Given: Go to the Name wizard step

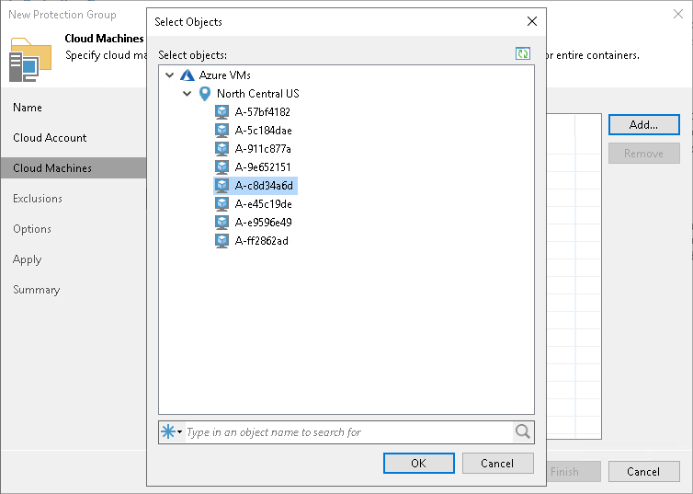Looking at the screenshot, I should click(28, 108).
